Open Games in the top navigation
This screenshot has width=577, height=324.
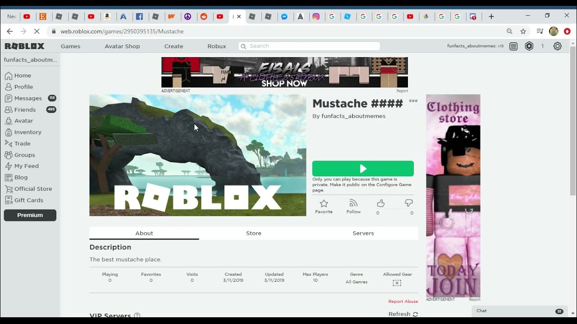[71, 46]
